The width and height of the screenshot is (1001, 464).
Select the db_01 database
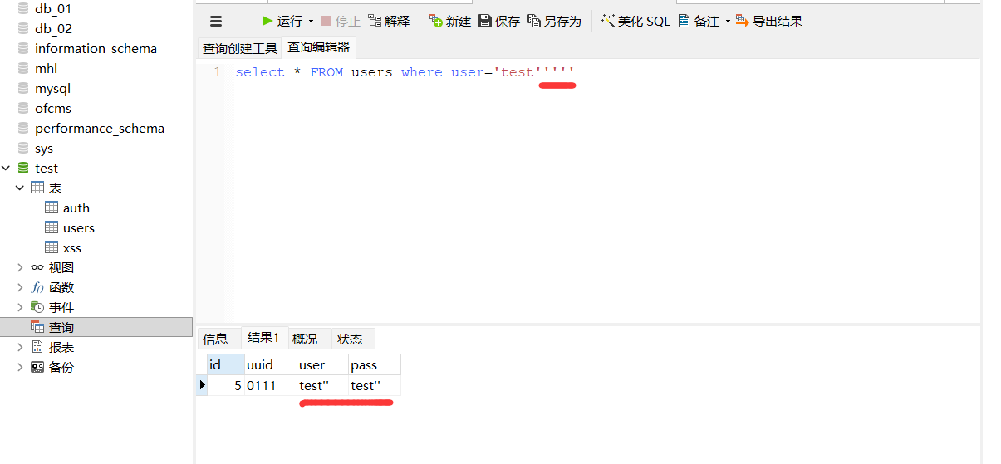[x=53, y=9]
